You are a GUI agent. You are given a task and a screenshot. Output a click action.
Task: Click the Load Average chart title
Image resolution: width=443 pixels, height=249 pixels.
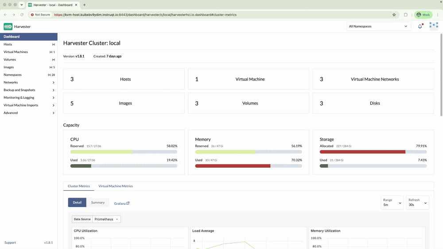pos(203,231)
